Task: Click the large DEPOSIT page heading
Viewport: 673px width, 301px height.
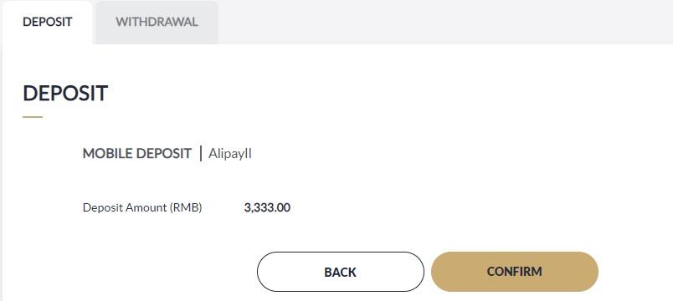Action: (x=65, y=93)
